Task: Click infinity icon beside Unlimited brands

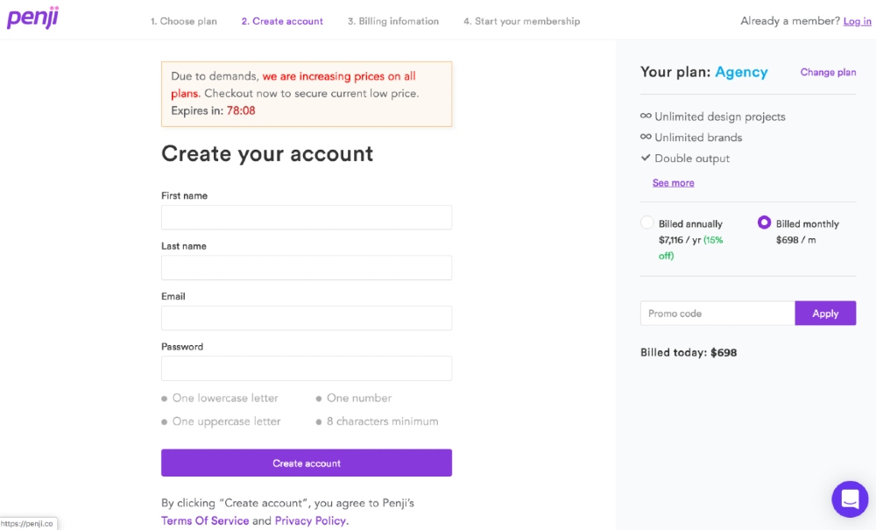Action: coord(646,138)
